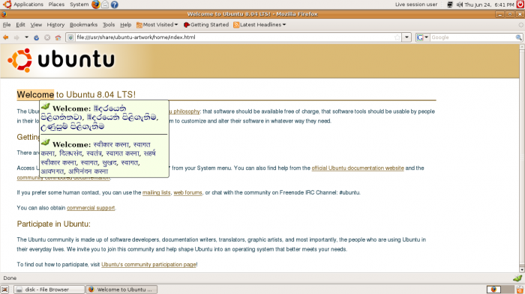Expand the URL bar history dropdown
Image resolution: width=525 pixels, height=294 pixels.
point(406,37)
